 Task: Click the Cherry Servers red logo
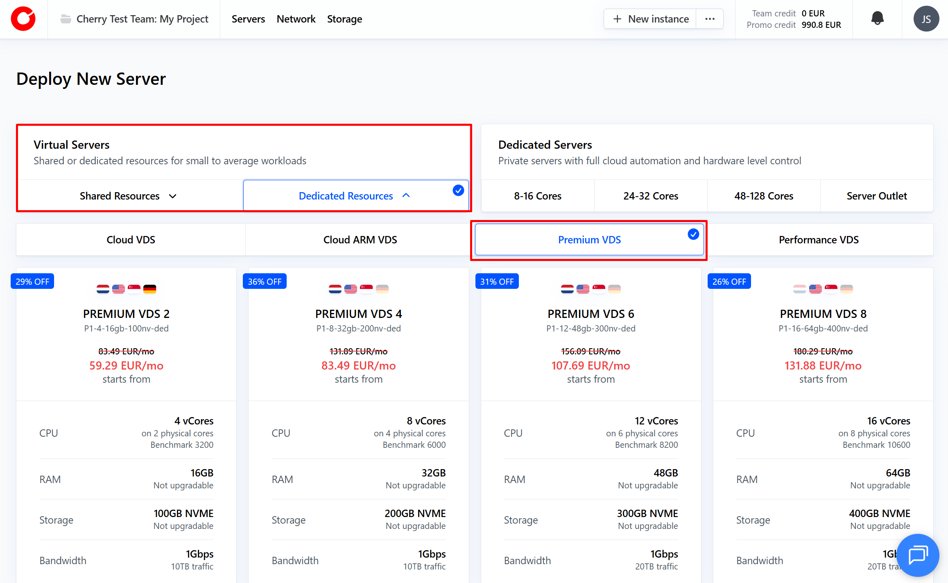[23, 19]
